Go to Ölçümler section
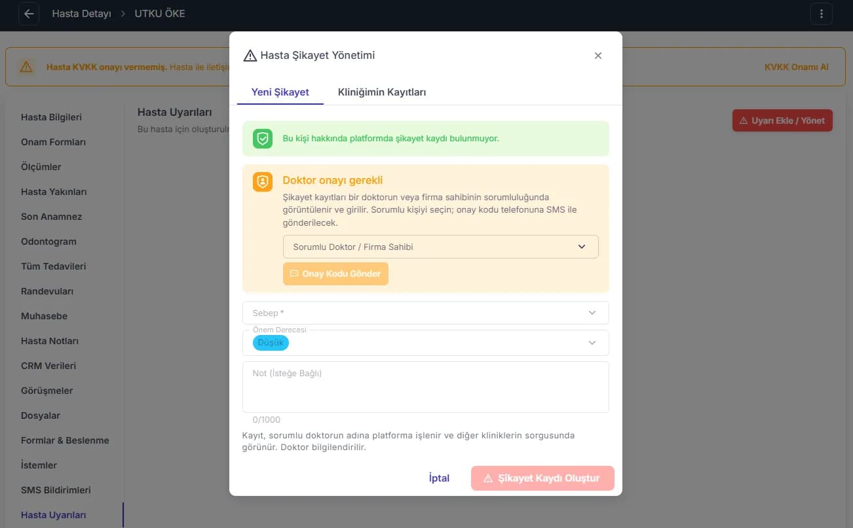This screenshot has width=853, height=528. pyautogui.click(x=41, y=167)
